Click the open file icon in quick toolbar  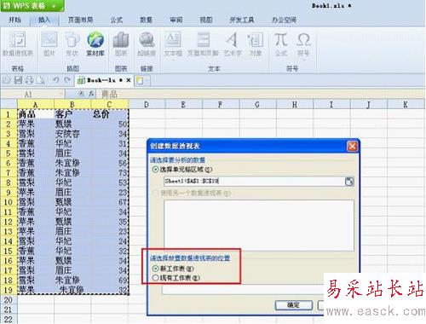7,80
